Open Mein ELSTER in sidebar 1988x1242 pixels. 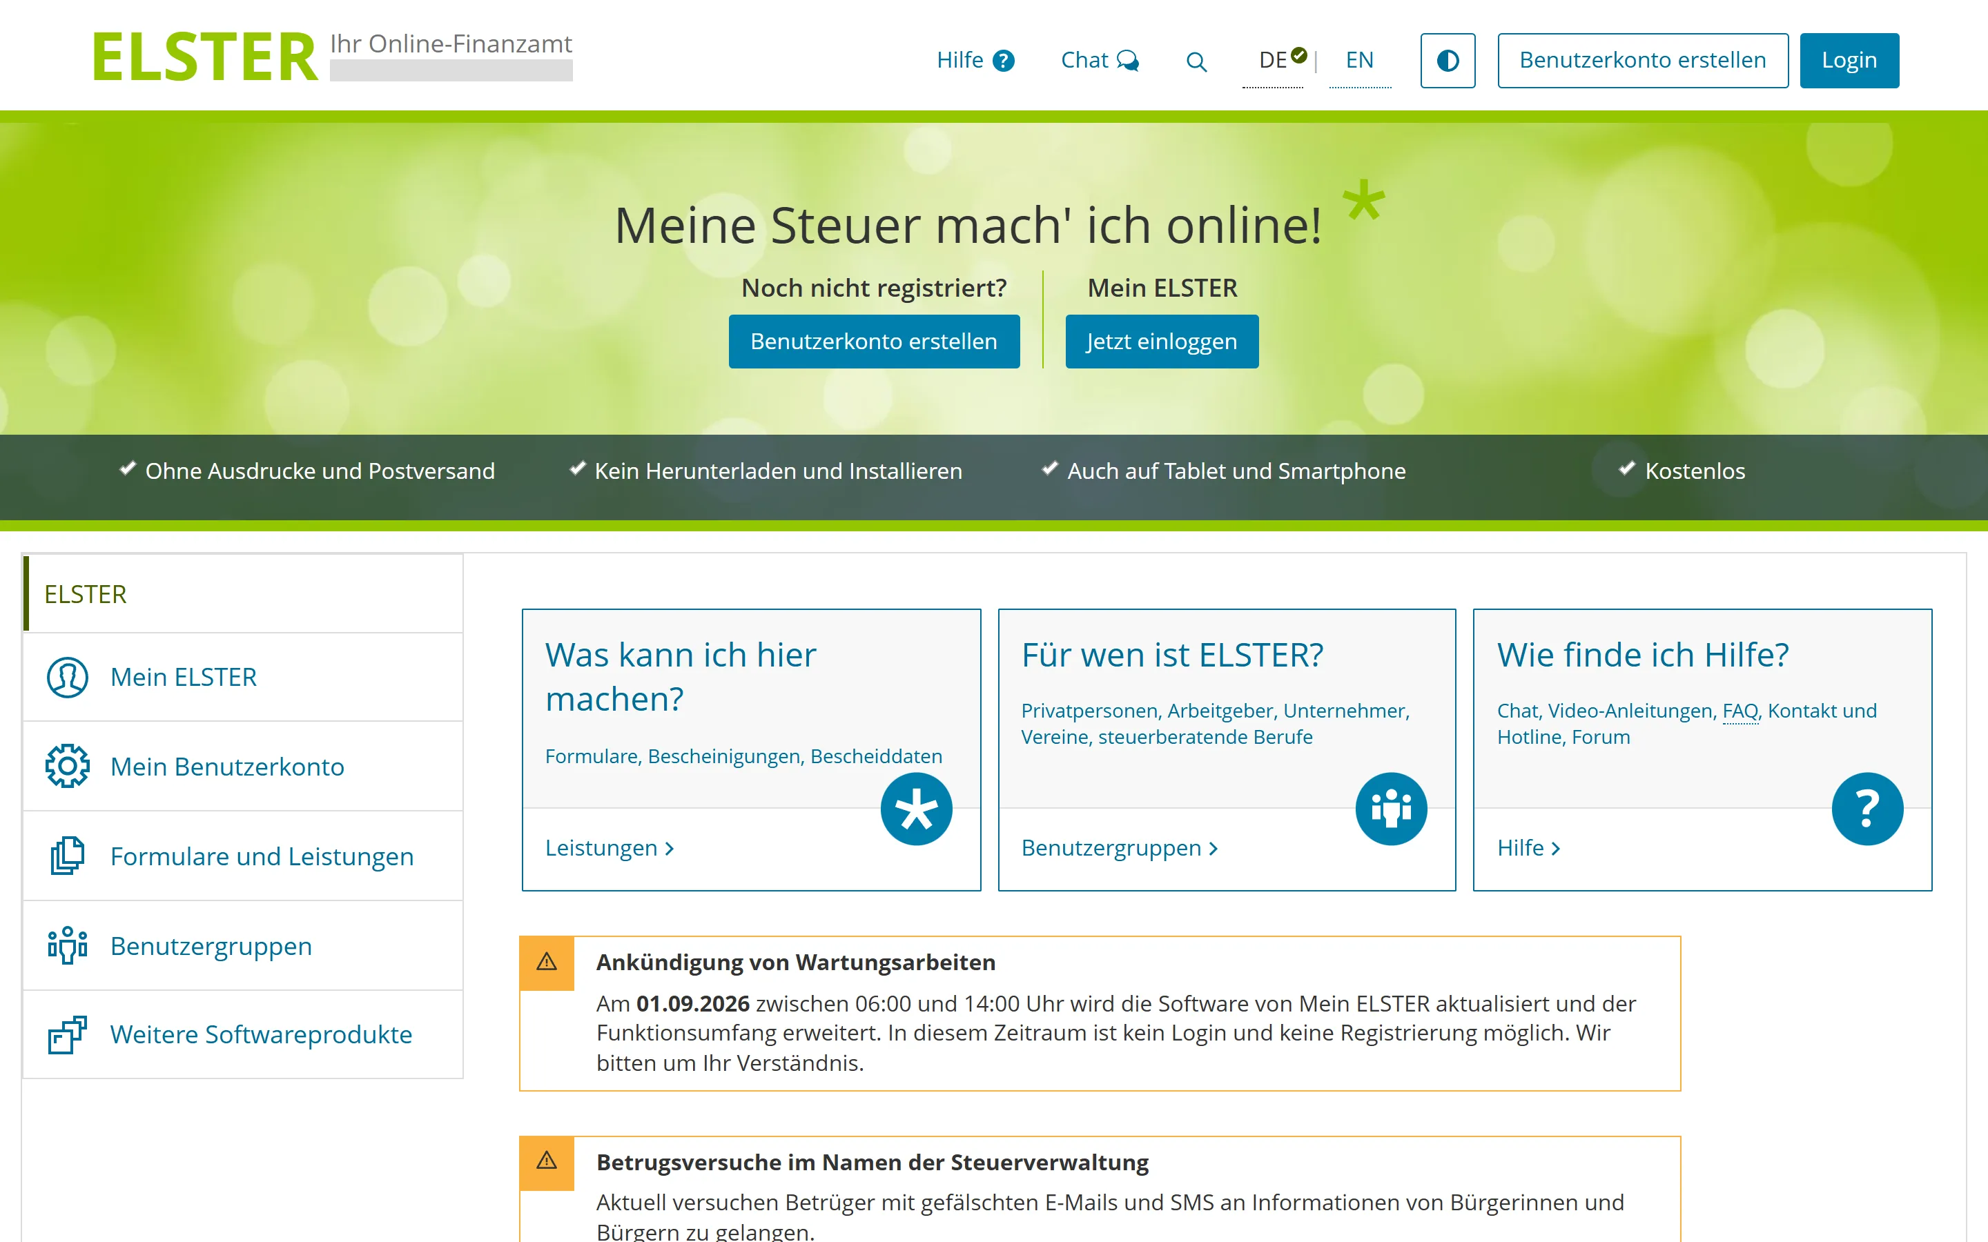pos(243,677)
